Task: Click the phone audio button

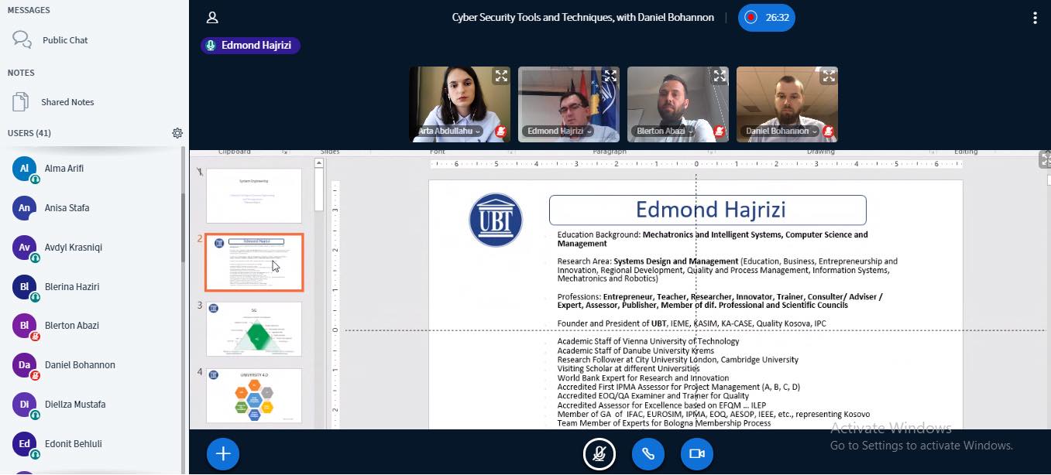Action: pyautogui.click(x=648, y=454)
